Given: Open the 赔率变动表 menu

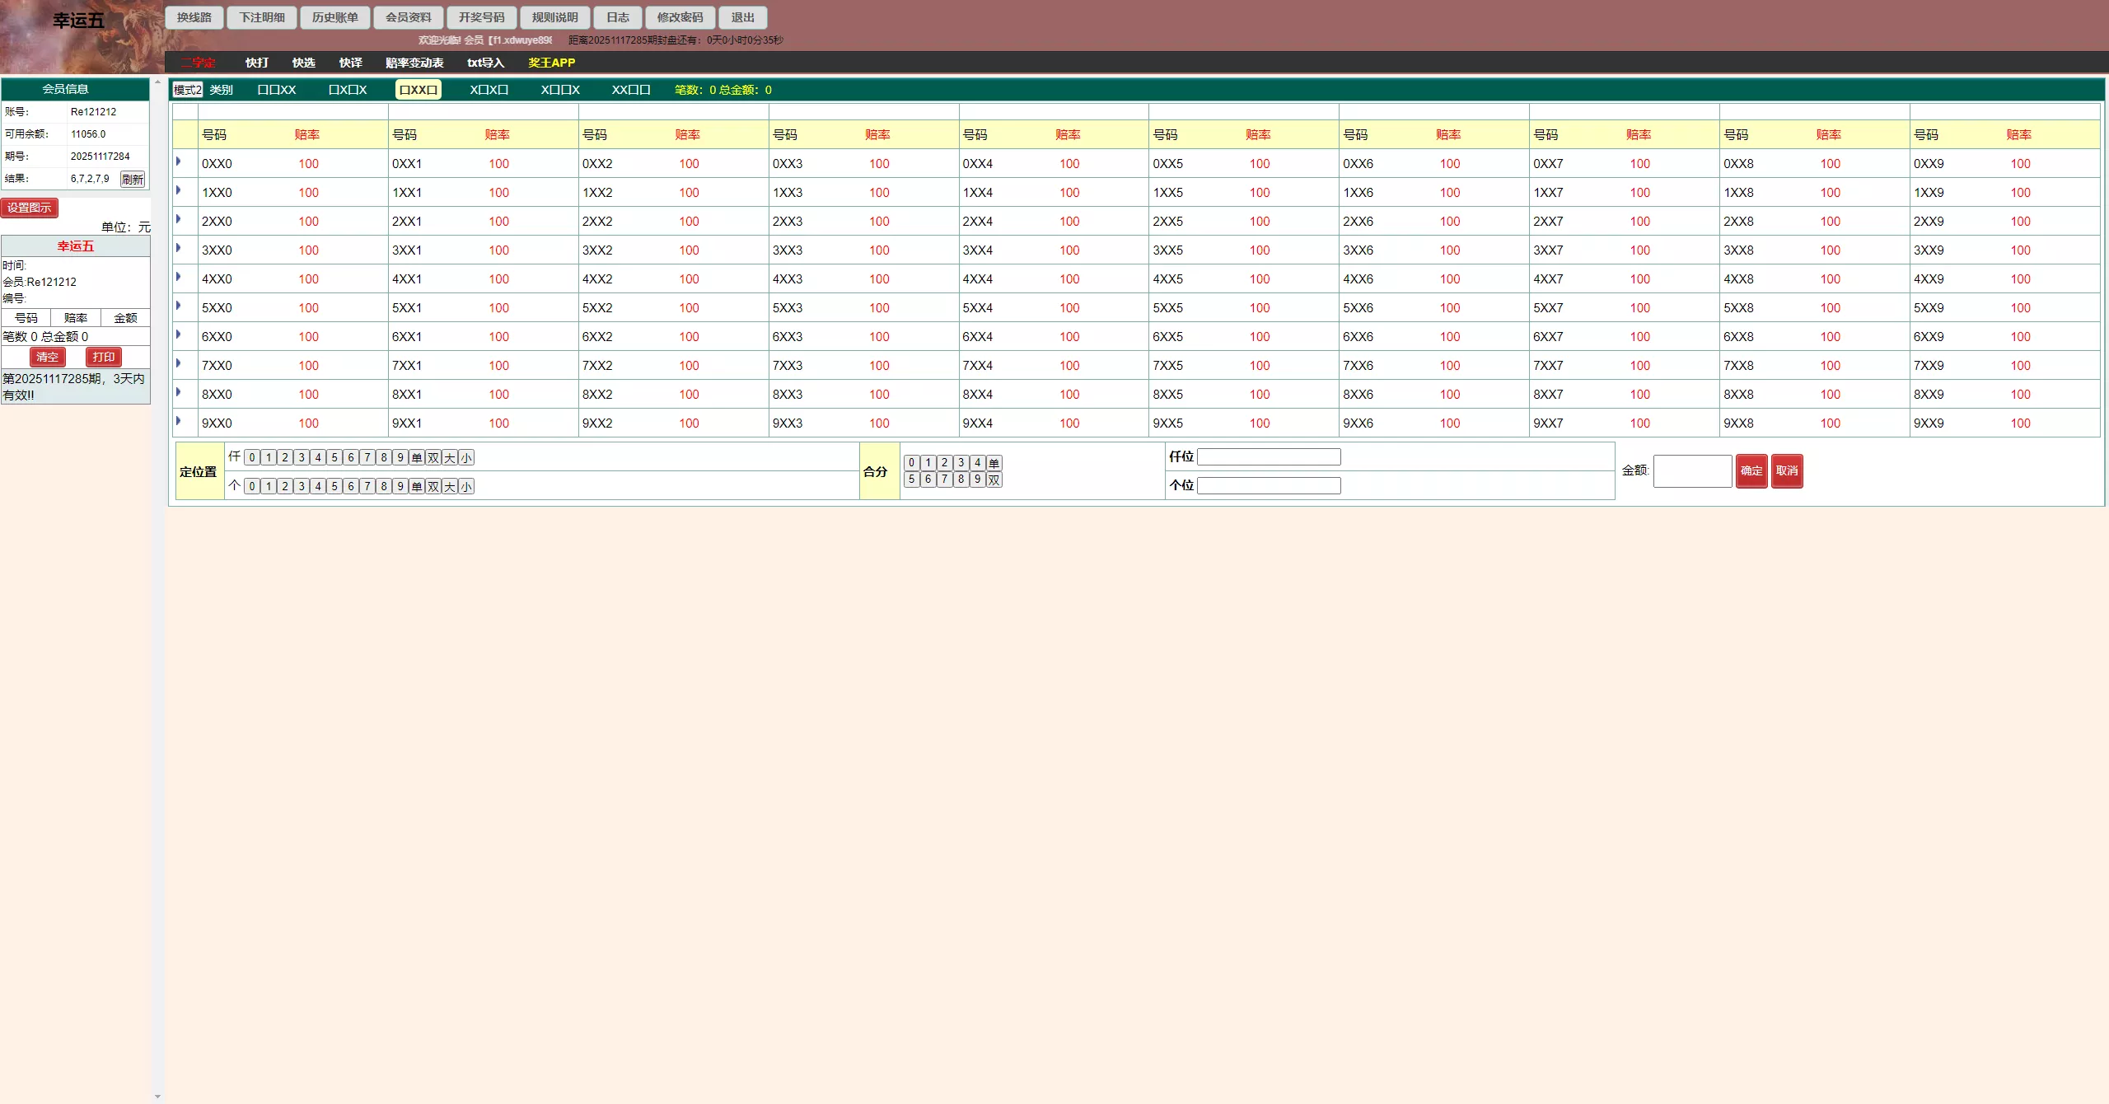Looking at the screenshot, I should pyautogui.click(x=414, y=63).
